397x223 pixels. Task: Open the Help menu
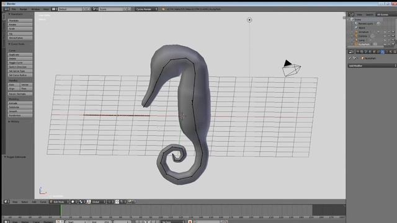(x=46, y=9)
